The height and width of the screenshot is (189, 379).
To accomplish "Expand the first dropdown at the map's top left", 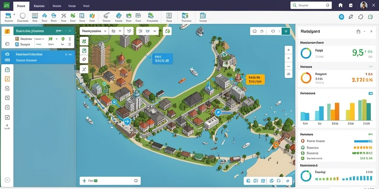I will [94, 31].
